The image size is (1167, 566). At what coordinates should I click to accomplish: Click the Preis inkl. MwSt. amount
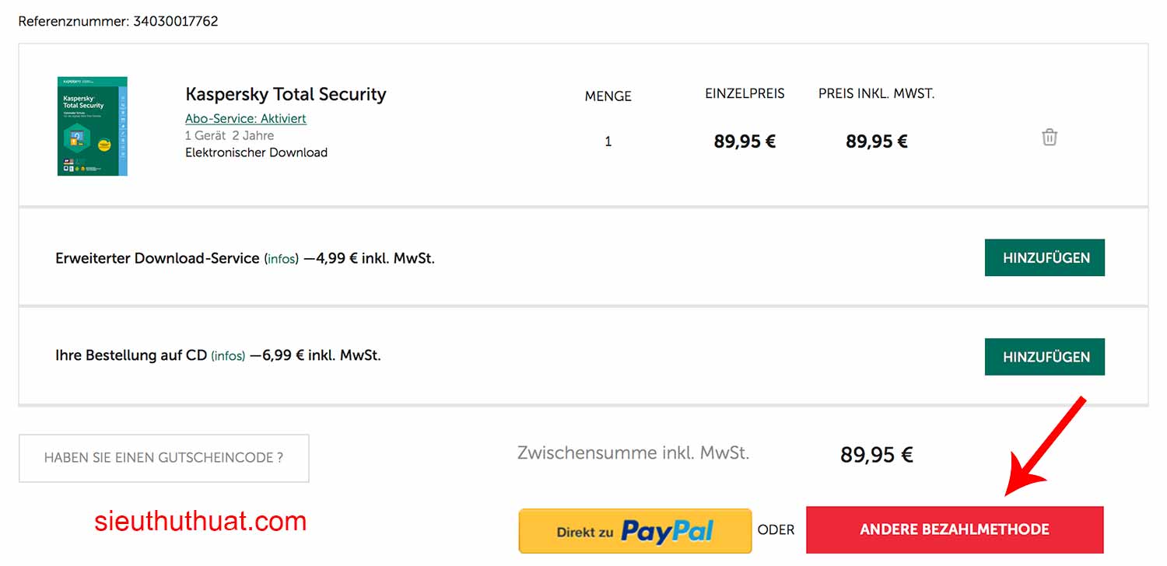pos(877,141)
